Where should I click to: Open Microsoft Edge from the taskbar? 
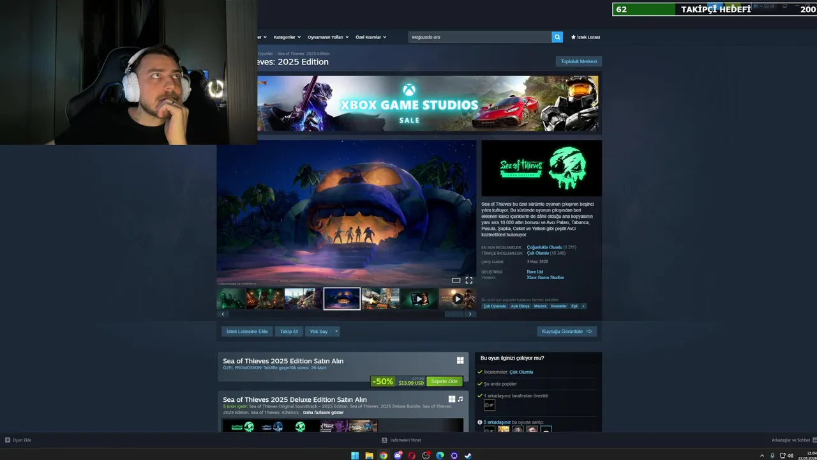tap(440, 456)
